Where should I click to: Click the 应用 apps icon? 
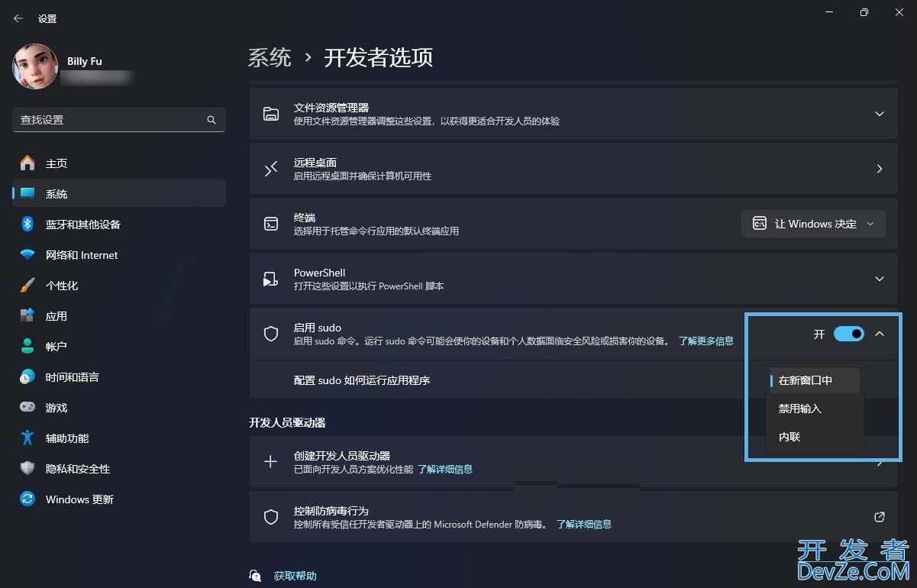[27, 315]
